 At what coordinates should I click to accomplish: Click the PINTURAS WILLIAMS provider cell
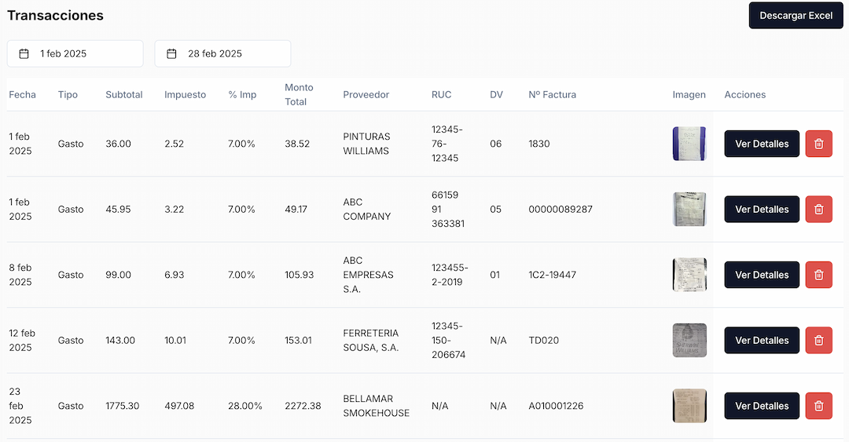[366, 144]
